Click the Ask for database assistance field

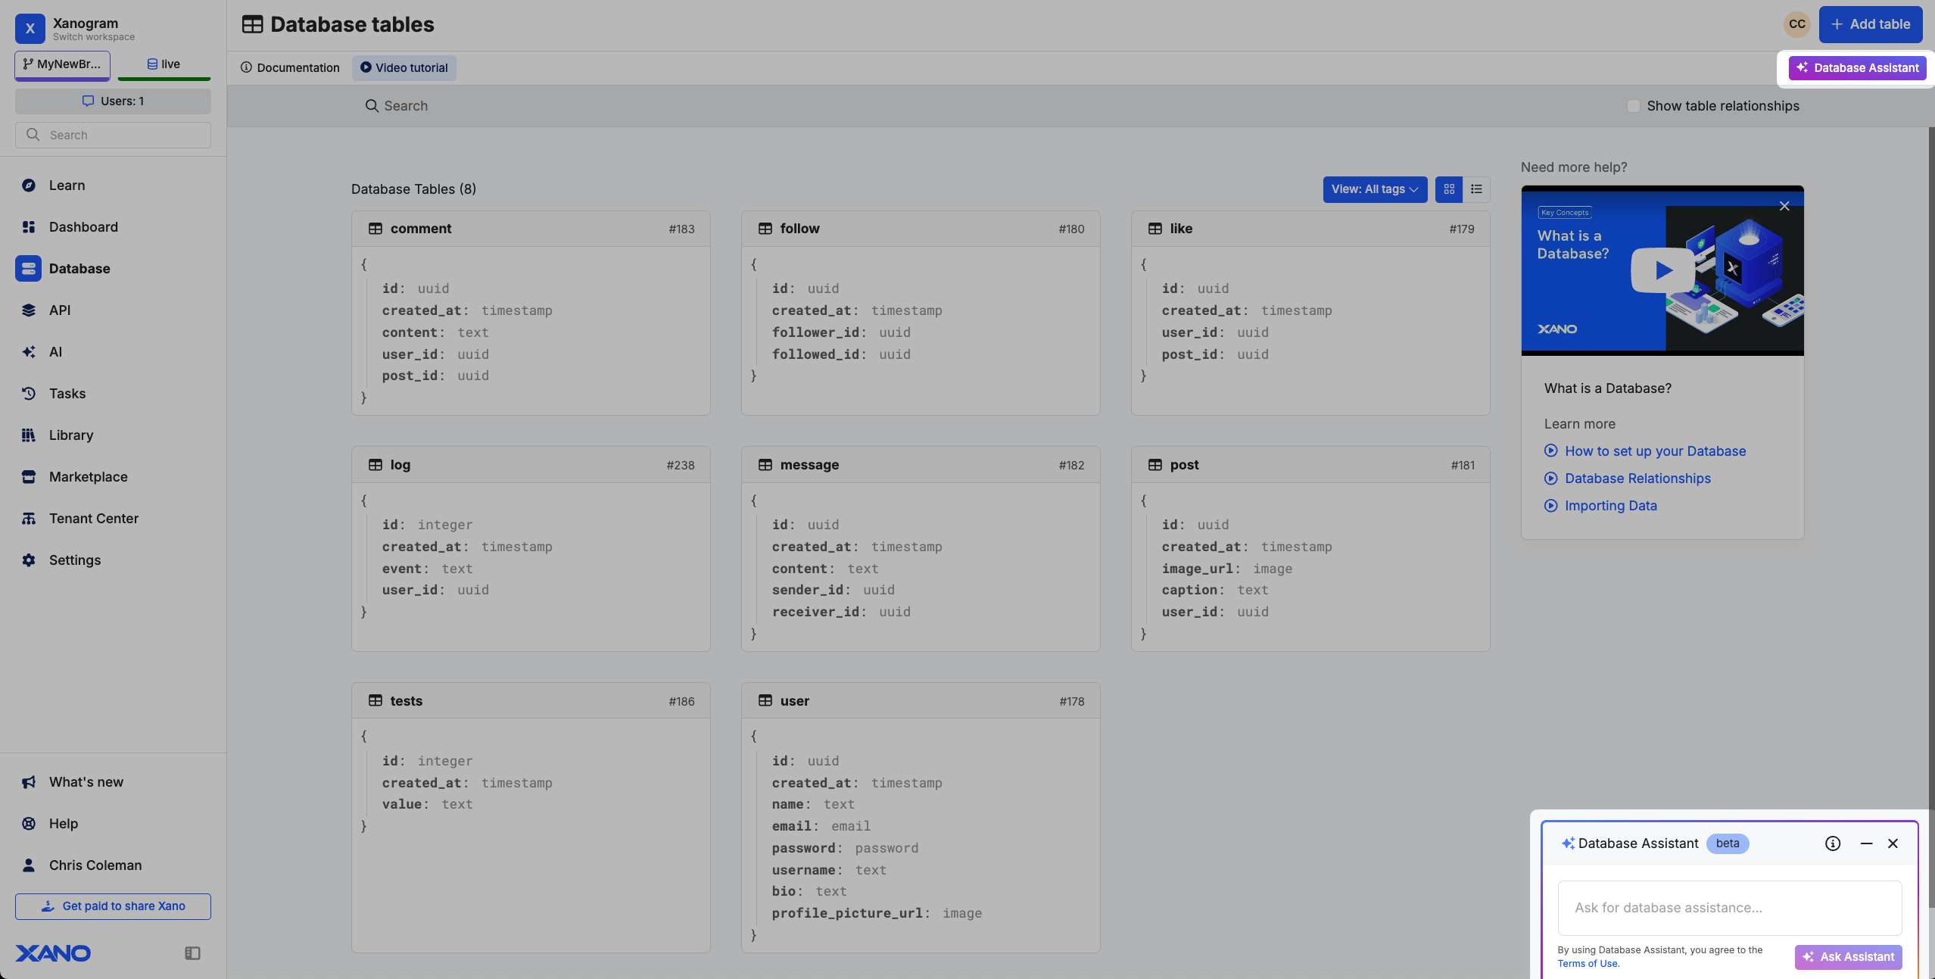1729,908
